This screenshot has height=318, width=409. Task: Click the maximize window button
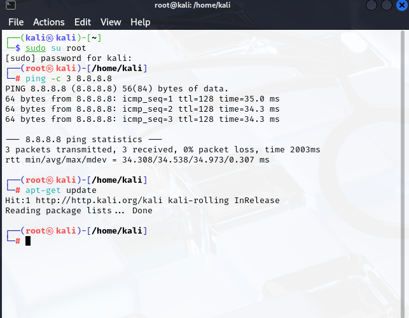tap(387, 5)
